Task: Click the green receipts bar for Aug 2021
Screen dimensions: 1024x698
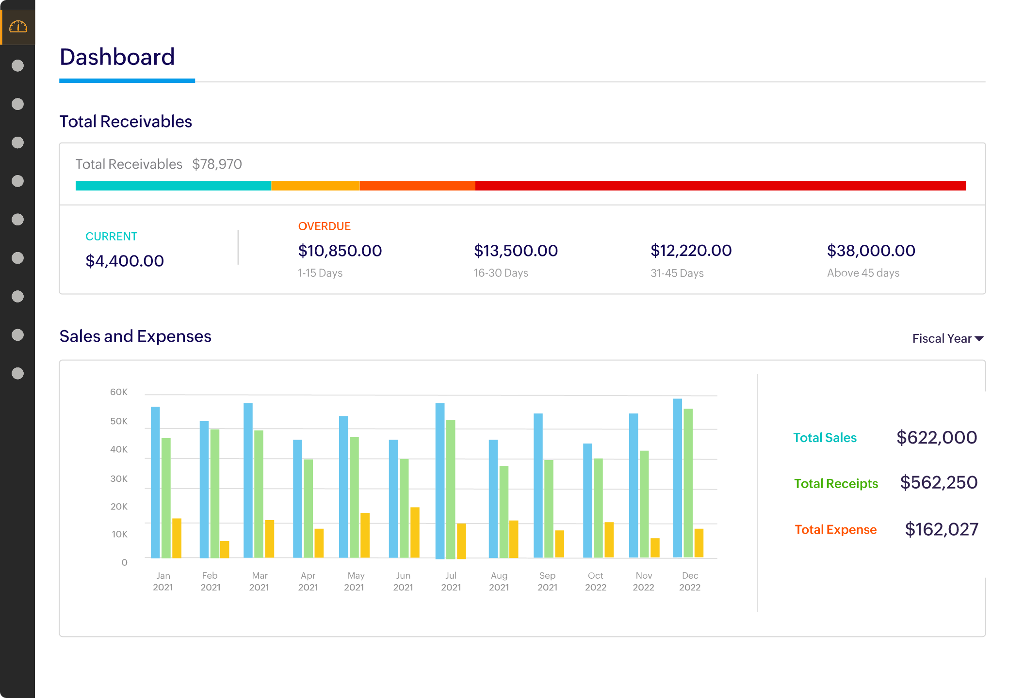Action: (504, 512)
